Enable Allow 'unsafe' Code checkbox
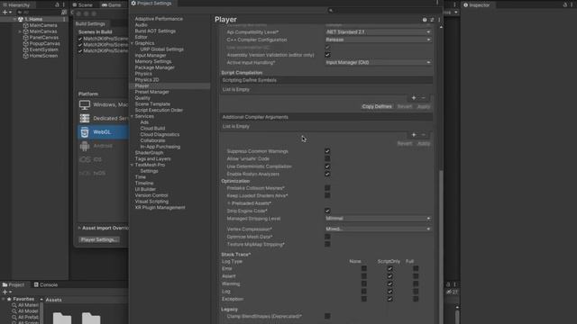The height and width of the screenshot is (324, 577). click(327, 158)
